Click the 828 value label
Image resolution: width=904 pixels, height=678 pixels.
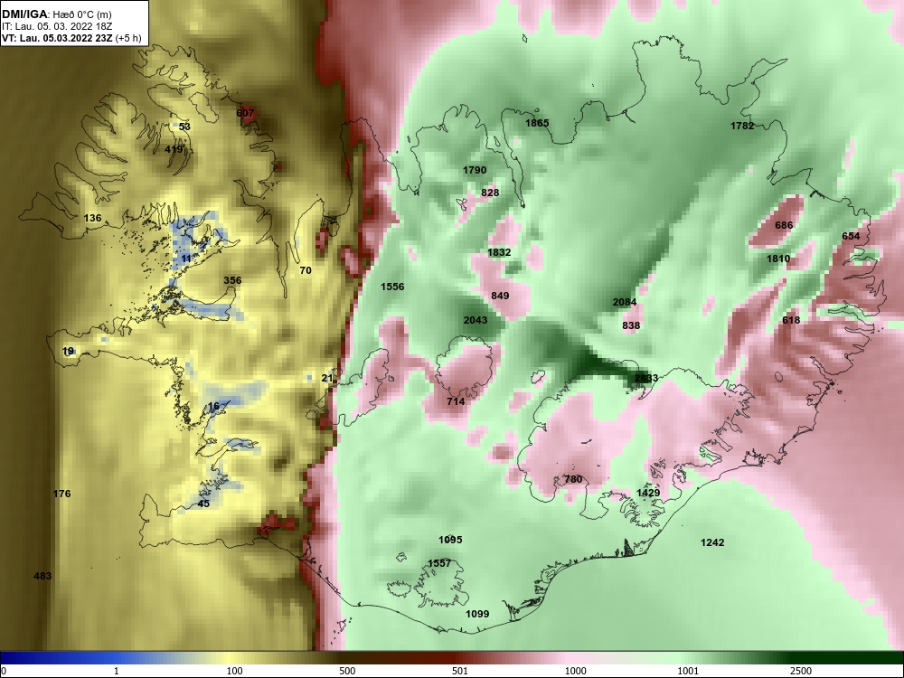pyautogui.click(x=490, y=193)
